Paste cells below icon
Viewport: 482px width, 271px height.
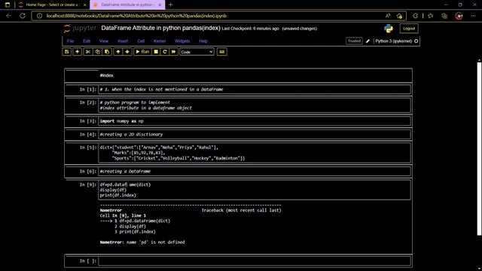pos(107,52)
